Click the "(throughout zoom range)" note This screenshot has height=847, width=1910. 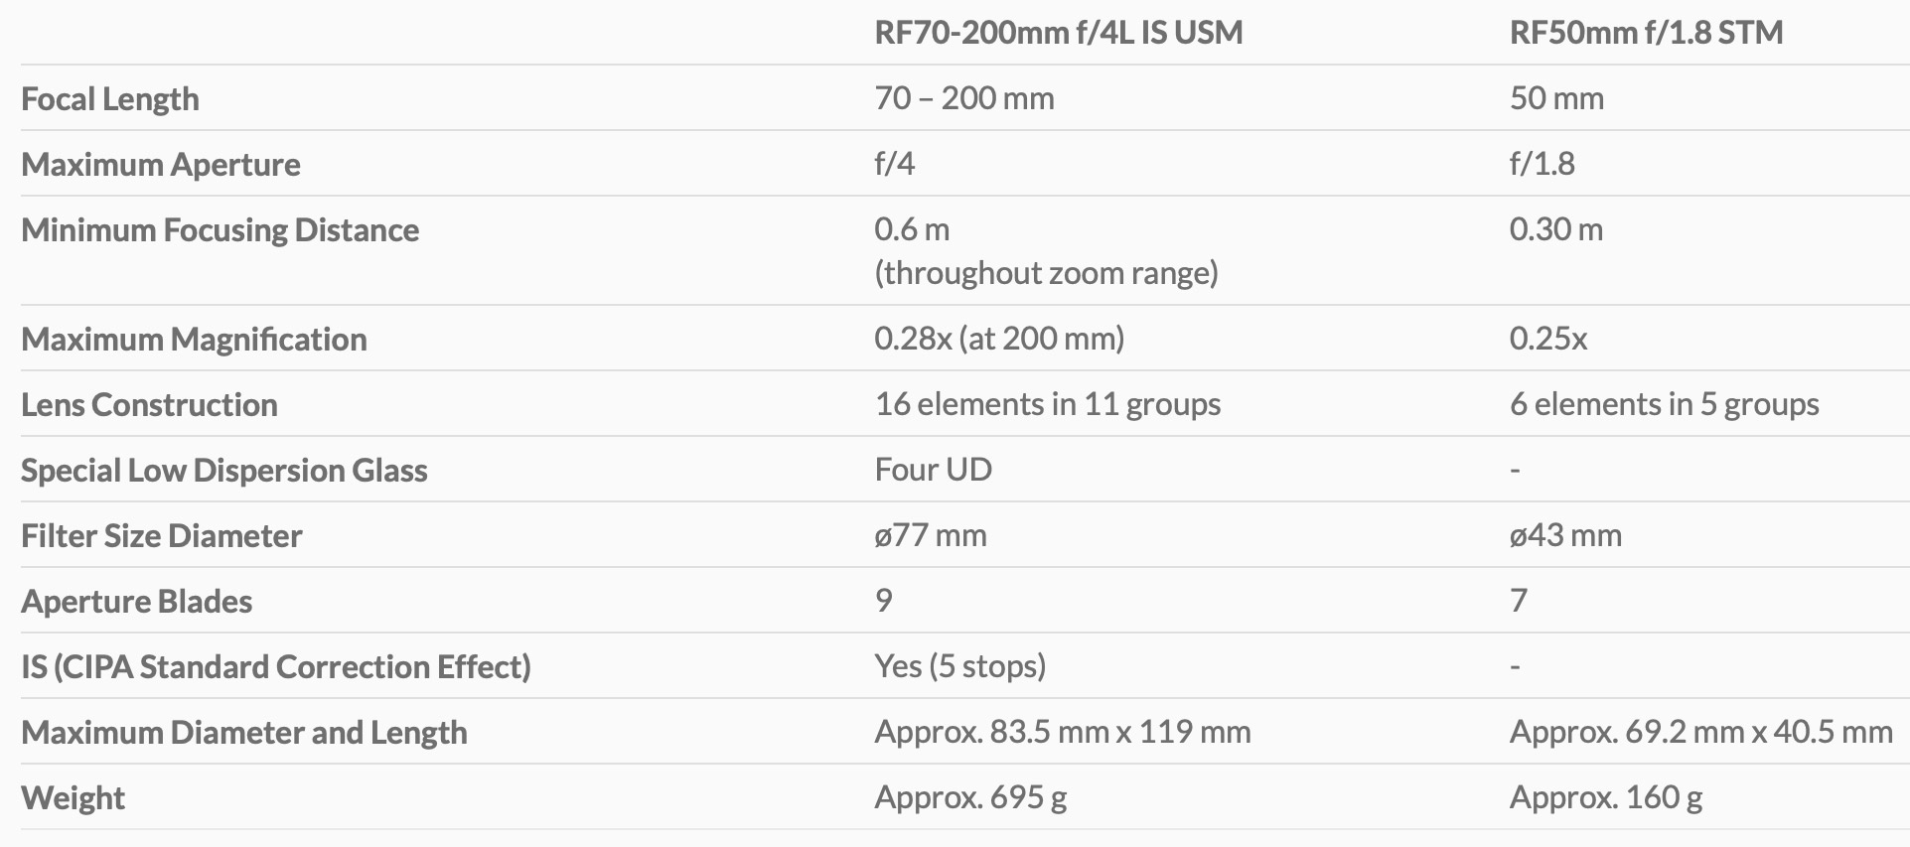(x=1046, y=273)
